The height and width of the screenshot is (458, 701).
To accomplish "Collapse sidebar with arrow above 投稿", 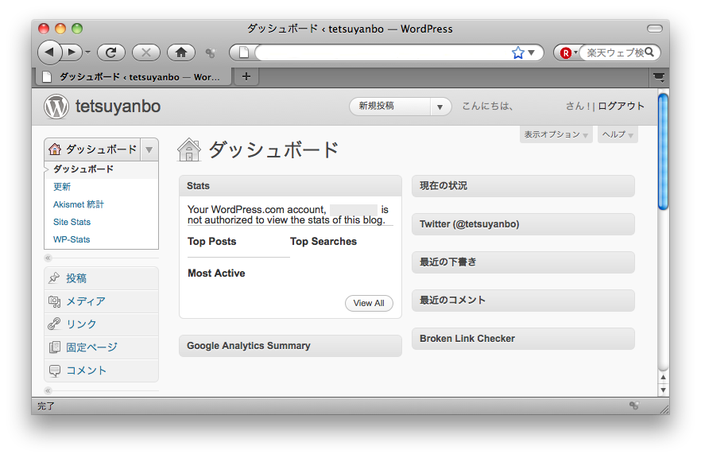I will tap(48, 258).
